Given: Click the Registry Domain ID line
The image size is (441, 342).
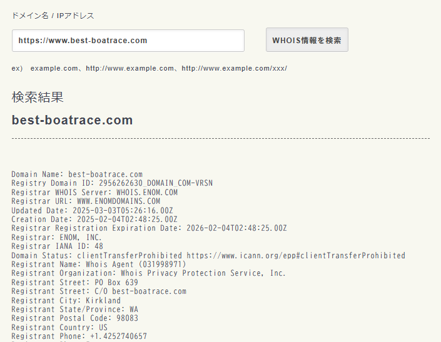Looking at the screenshot, I should coord(112,183).
